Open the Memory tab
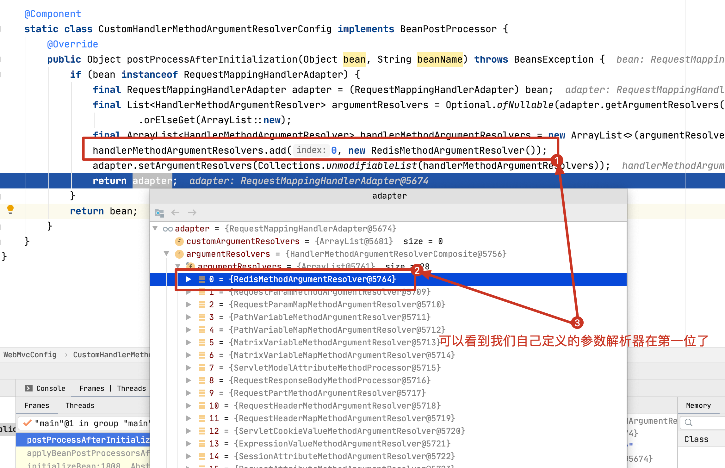 click(x=698, y=405)
